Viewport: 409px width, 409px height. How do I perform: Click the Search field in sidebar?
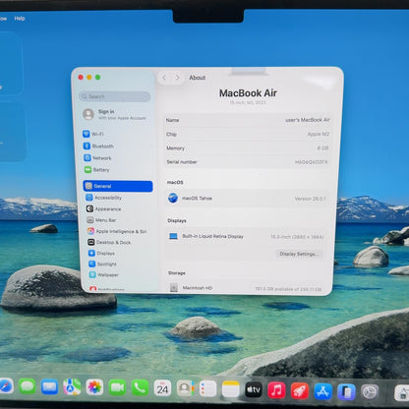coord(115,96)
